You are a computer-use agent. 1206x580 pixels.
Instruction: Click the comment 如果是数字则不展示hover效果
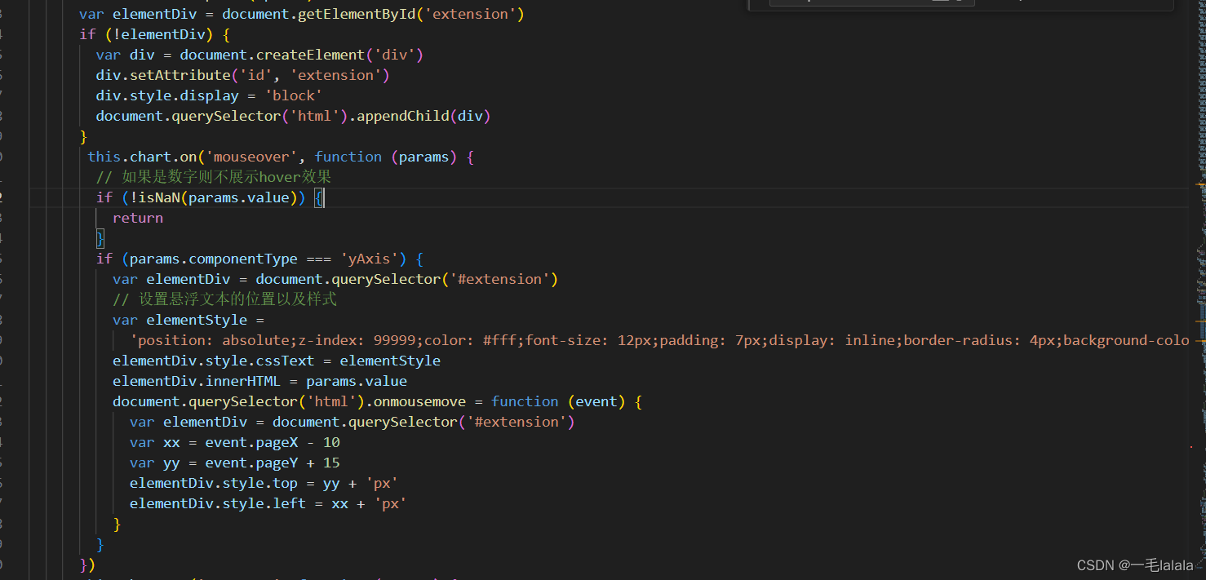pos(213,177)
